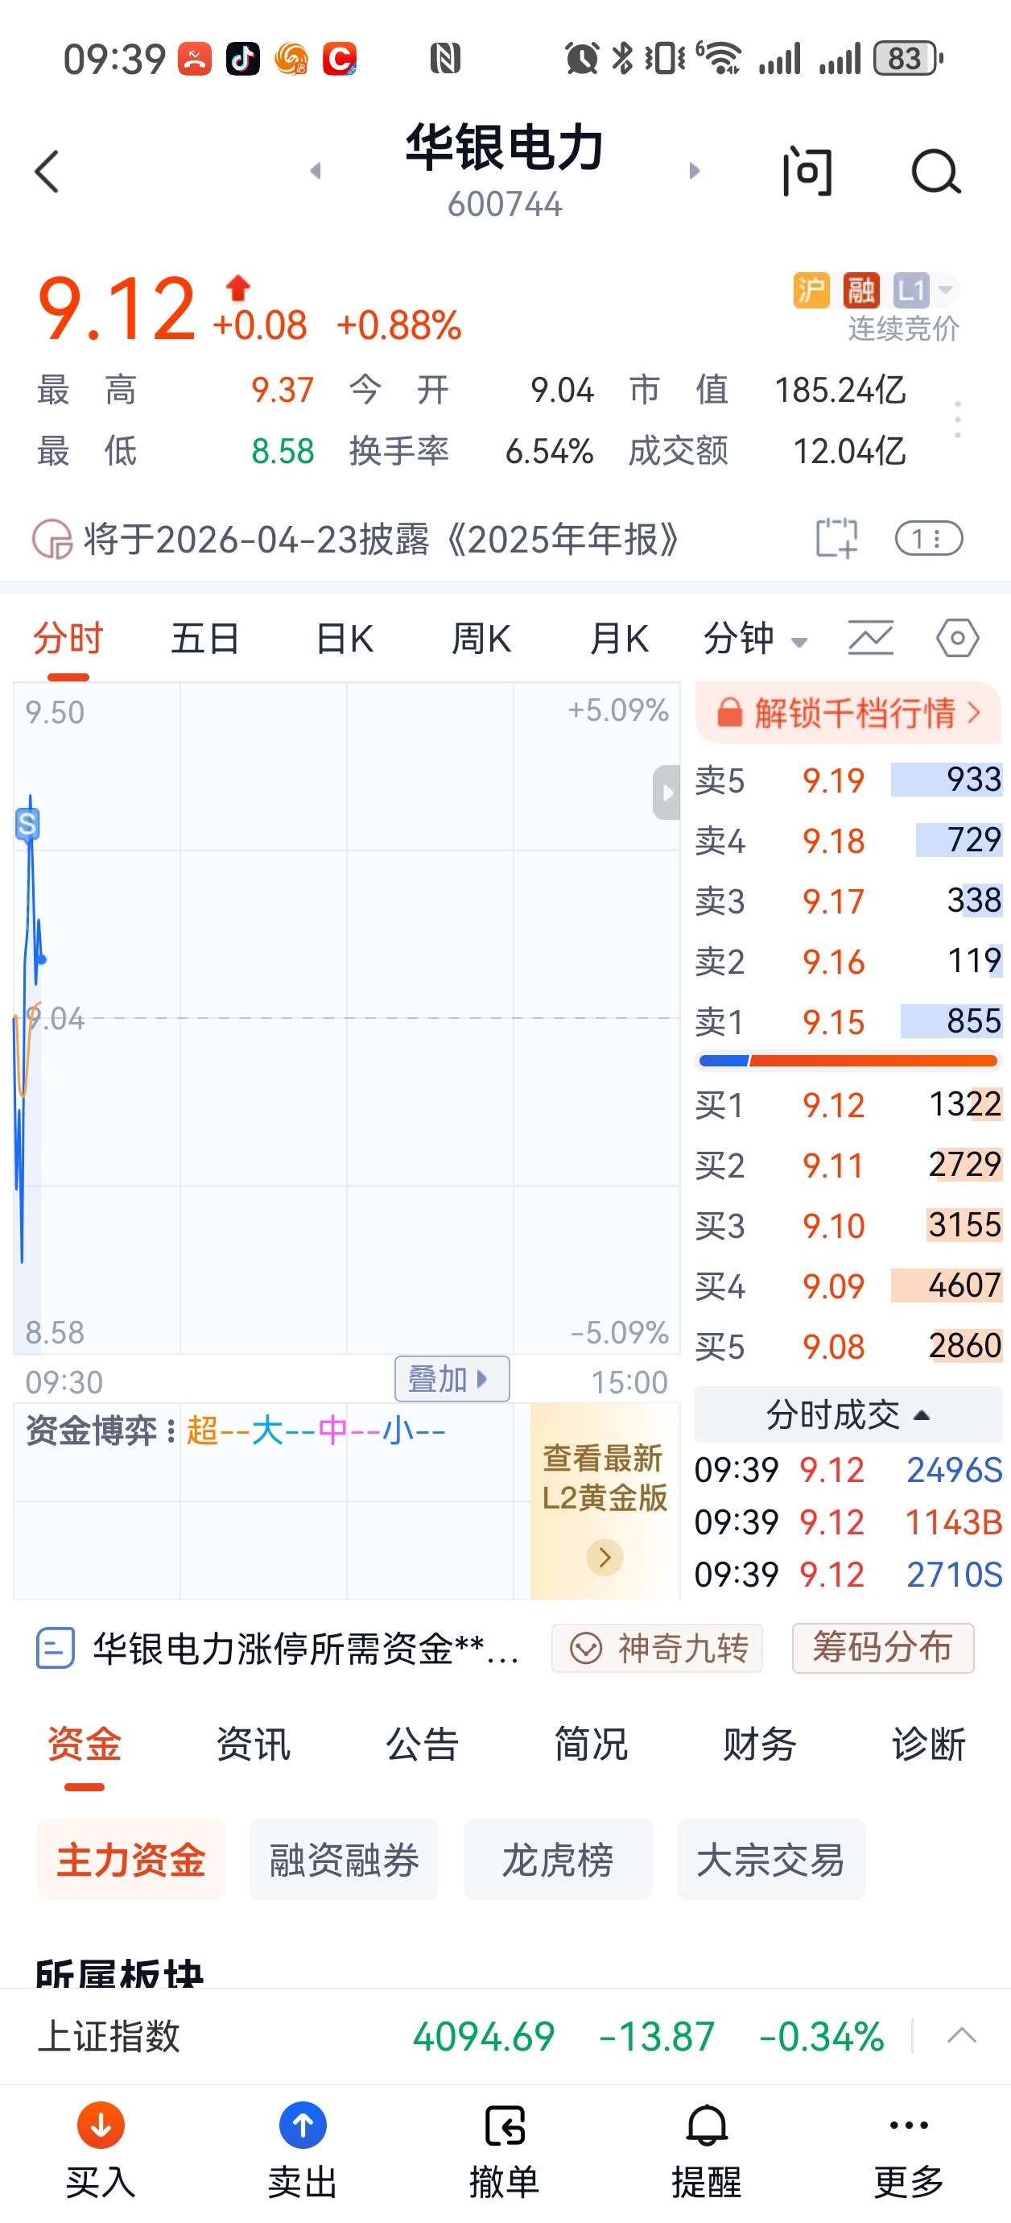The width and height of the screenshot is (1011, 2223).
Task: Tap the battery indicator in status bar
Action: coord(908,59)
